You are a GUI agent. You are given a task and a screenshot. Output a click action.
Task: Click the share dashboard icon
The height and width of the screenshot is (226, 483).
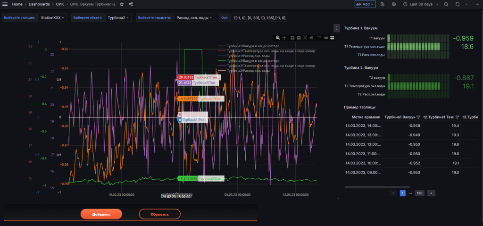click(x=131, y=4)
